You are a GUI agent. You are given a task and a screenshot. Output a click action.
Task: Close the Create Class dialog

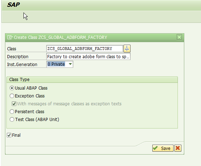(x=179, y=37)
